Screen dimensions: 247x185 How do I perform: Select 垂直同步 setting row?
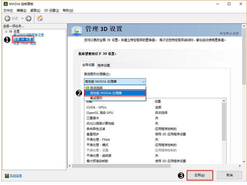coord(153,134)
